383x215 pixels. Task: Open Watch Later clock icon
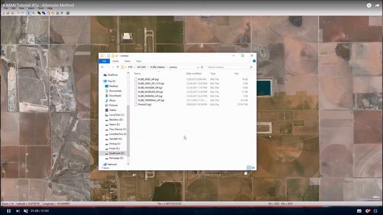(x=369, y=5)
